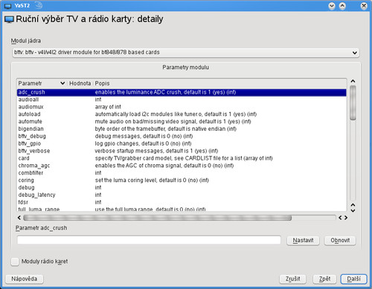Select the debug_latency parameter row

(182, 195)
